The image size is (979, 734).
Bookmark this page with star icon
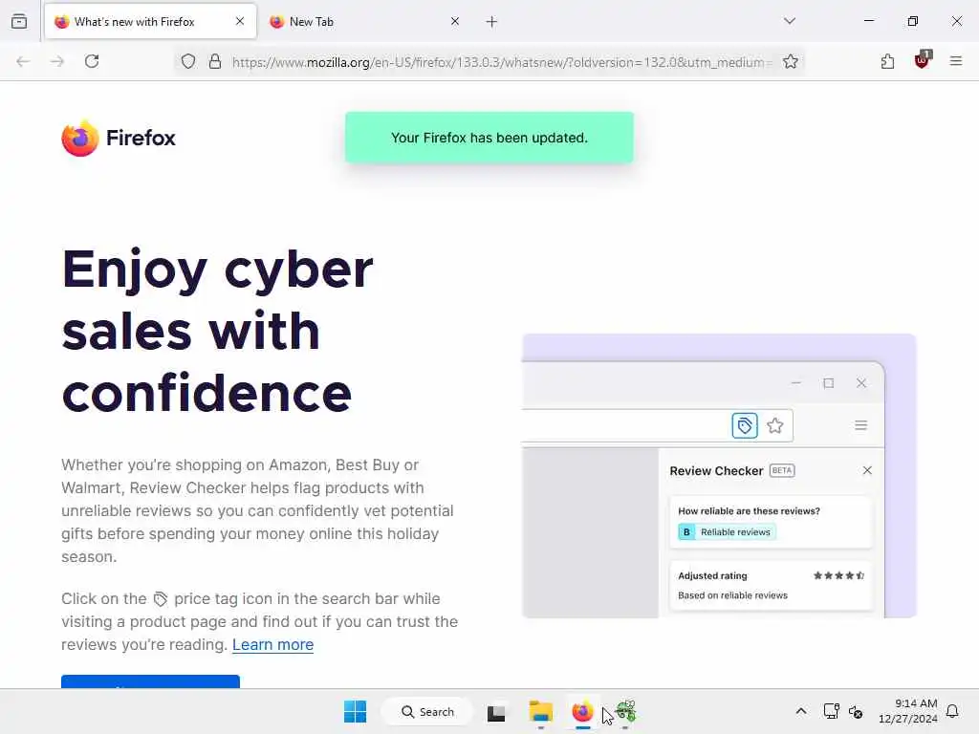(791, 62)
